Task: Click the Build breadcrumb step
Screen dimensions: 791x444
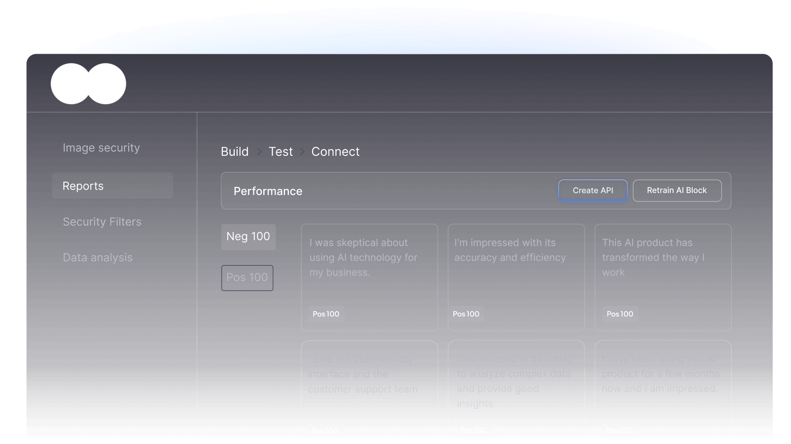Action: 234,151
